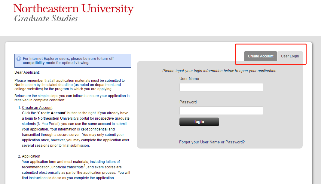Click the italic login instruction text

click(x=220, y=71)
